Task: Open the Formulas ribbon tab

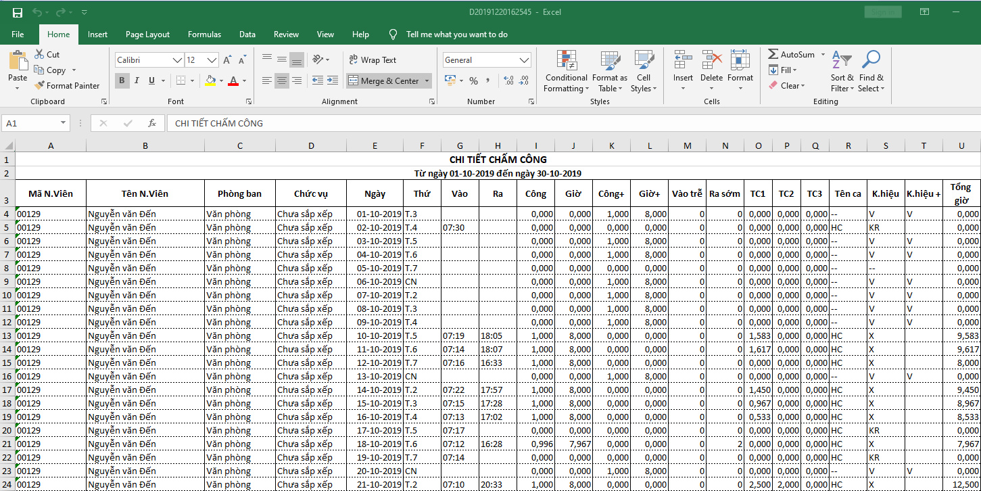Action: 204,34
